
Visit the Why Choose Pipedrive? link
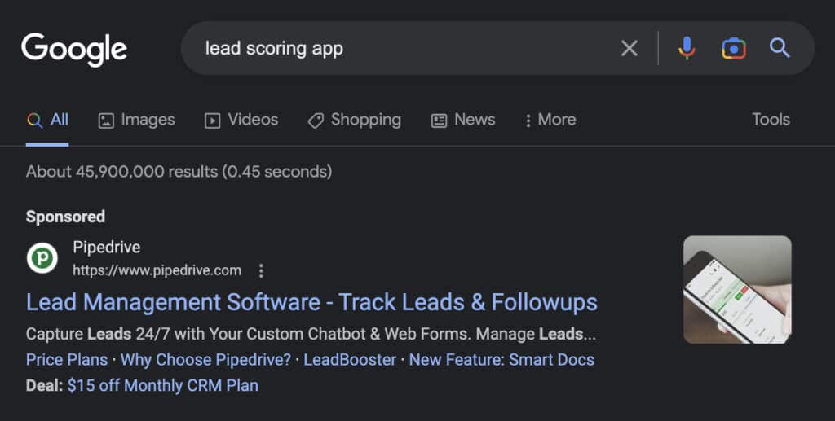(x=205, y=360)
